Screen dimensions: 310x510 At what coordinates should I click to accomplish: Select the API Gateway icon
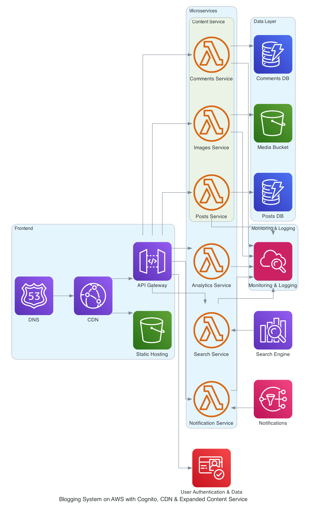152,261
